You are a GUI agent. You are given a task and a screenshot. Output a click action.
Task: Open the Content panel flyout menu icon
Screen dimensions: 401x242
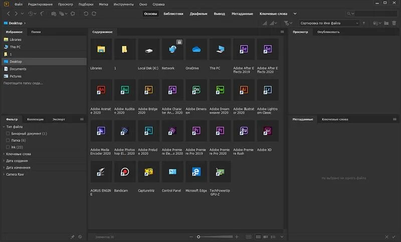coord(282,32)
